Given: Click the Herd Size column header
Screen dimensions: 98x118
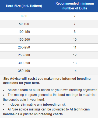Looking at the screenshot, I should point(24,6).
